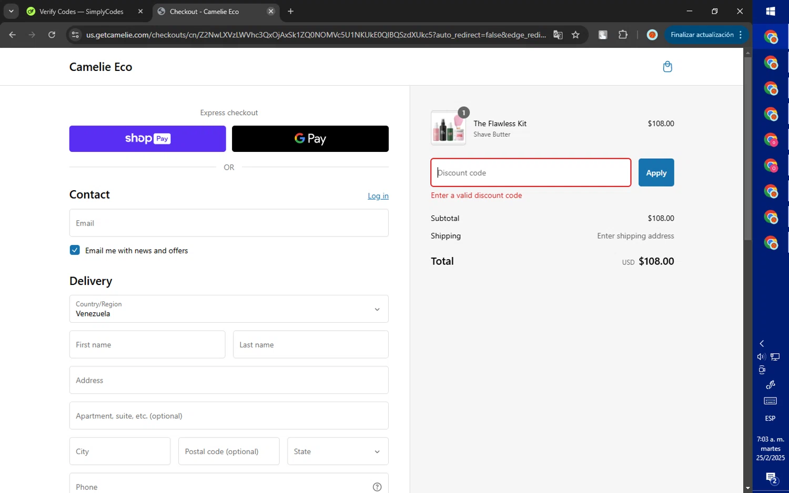The height and width of the screenshot is (493, 789).
Task: Click the site information icon in address bar
Action: 75,35
